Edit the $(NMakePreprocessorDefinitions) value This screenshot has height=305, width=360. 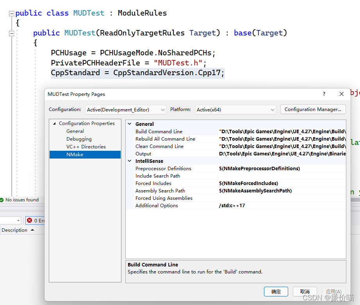pos(282,169)
